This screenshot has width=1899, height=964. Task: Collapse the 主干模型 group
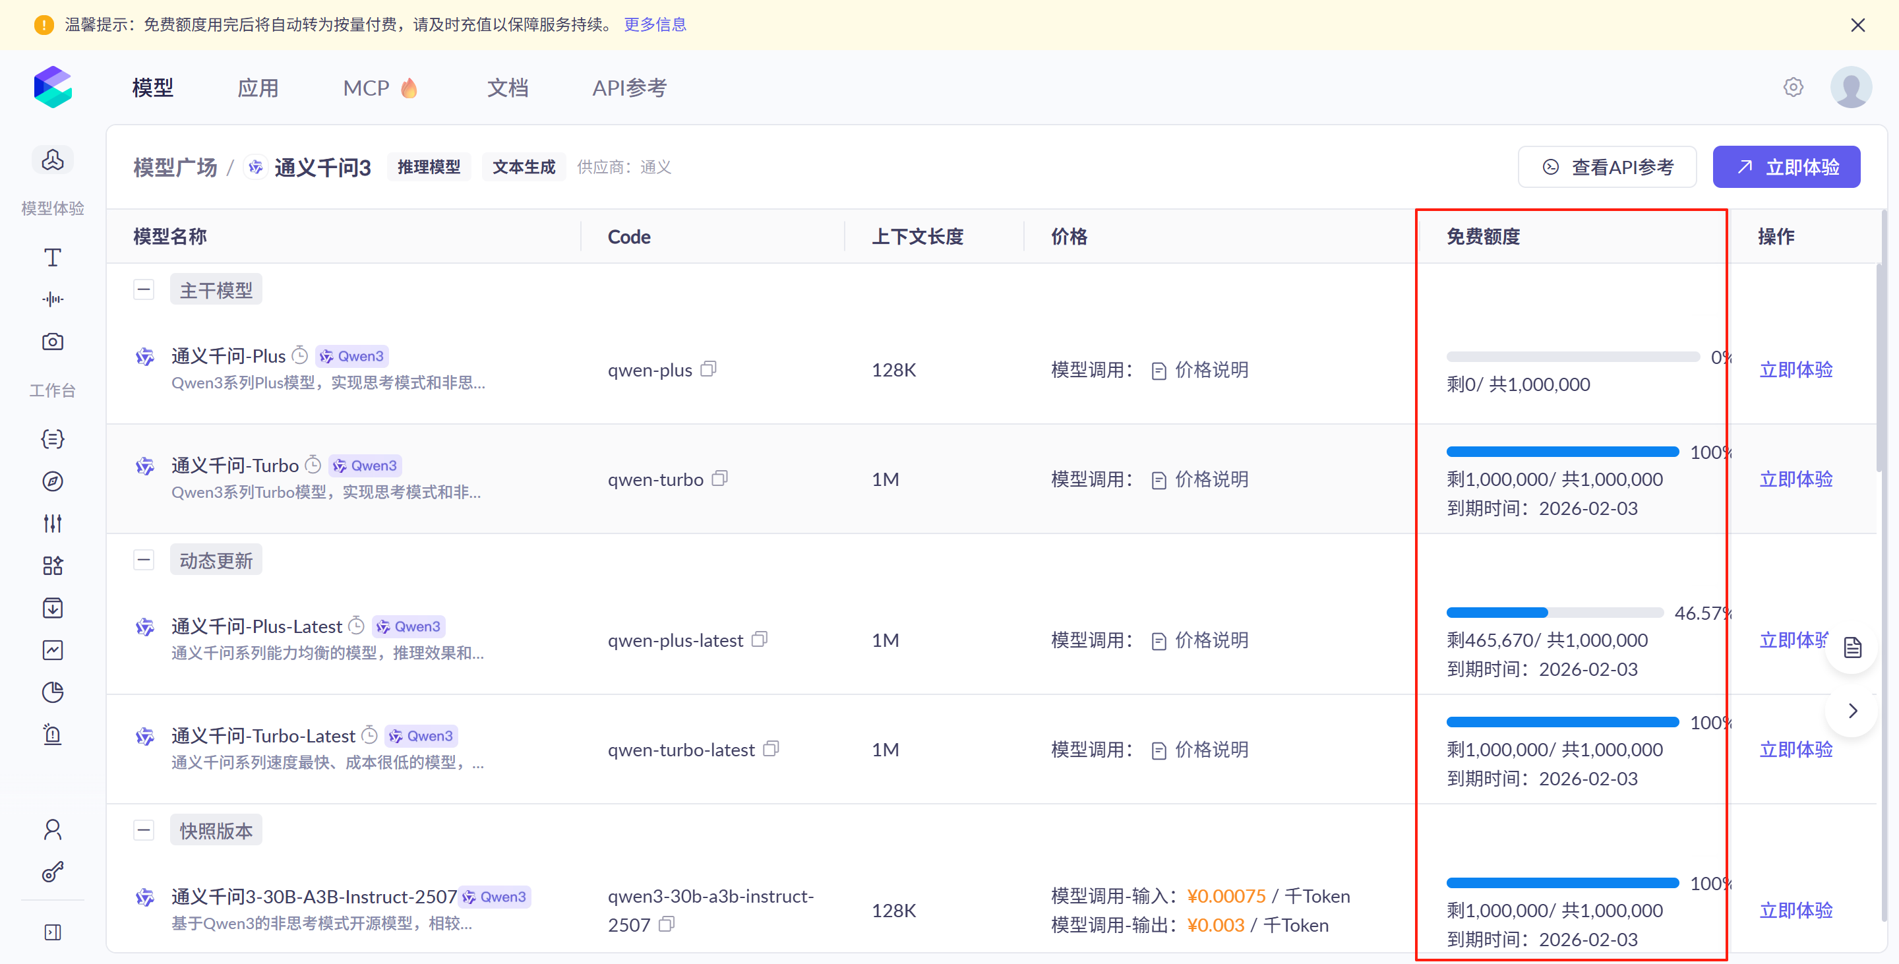(x=144, y=289)
